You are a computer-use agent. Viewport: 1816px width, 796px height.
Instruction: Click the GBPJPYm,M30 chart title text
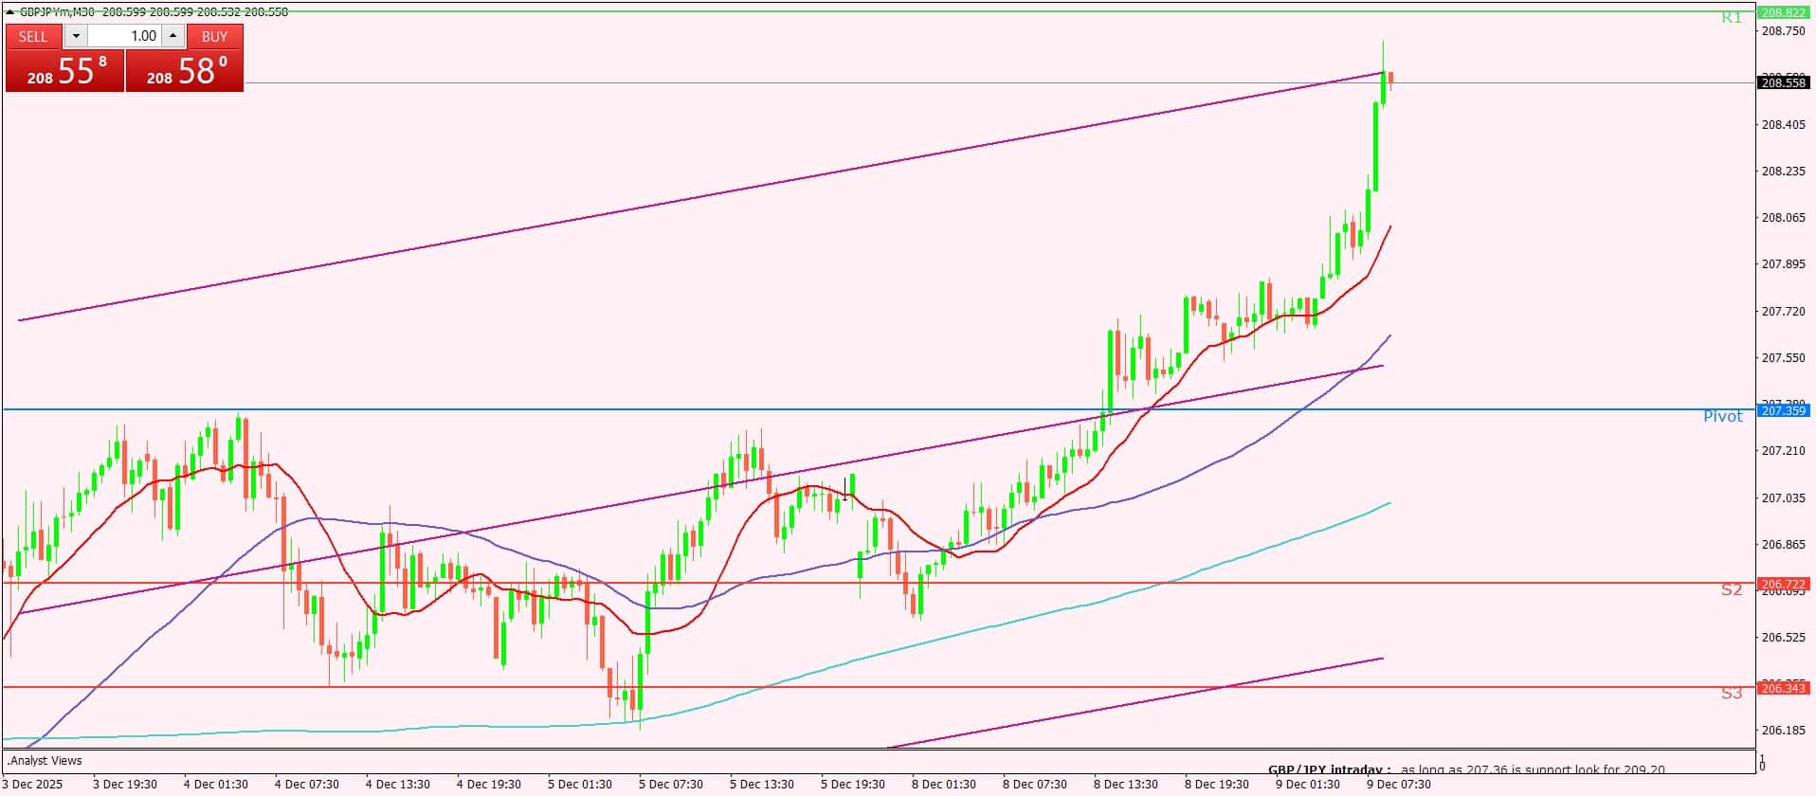point(59,11)
